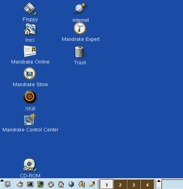This screenshot has height=189, width=183.
Task: Open the home folder from the panel
Action: coord(61,184)
